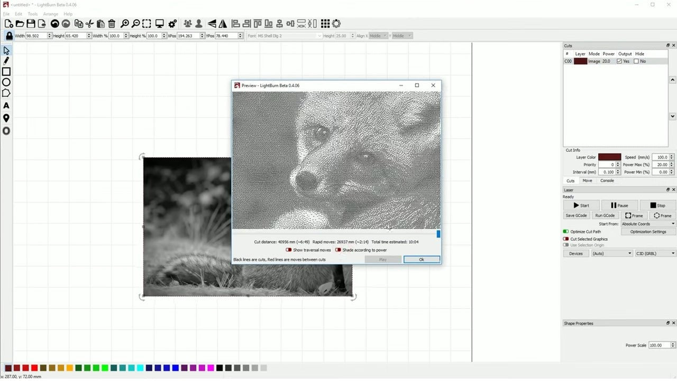
Task: Click the Layer Color swatch in Cut Info
Action: pos(609,157)
